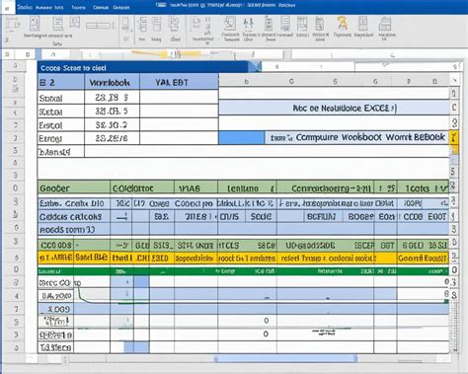Select the 'Eurogi' row label cell
This screenshot has width=468, height=374.
(x=61, y=138)
